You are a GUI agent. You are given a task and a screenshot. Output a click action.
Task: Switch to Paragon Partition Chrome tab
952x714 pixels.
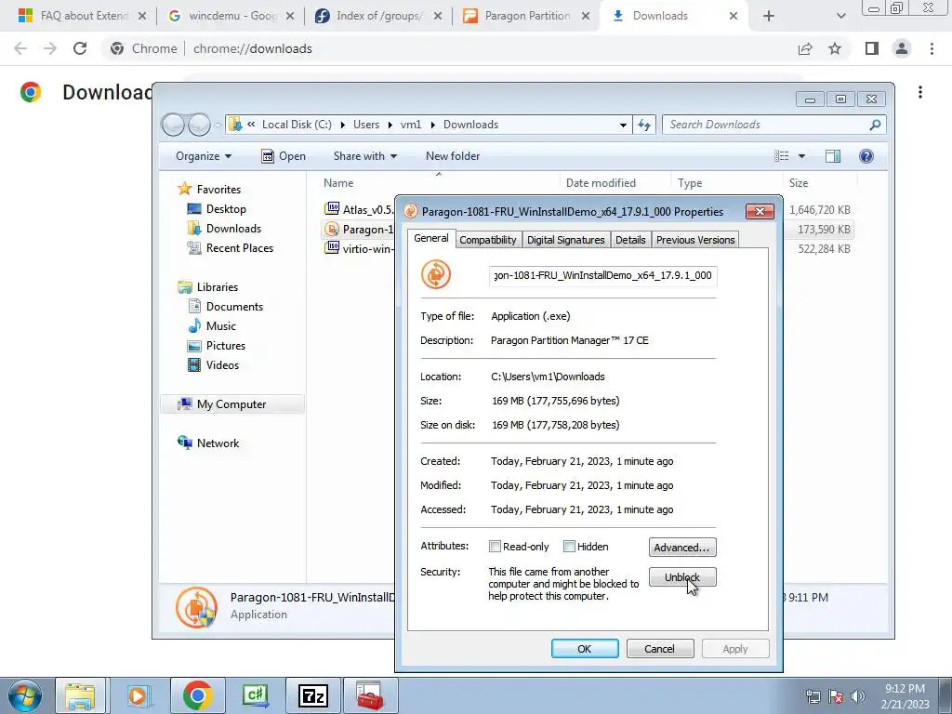[527, 16]
